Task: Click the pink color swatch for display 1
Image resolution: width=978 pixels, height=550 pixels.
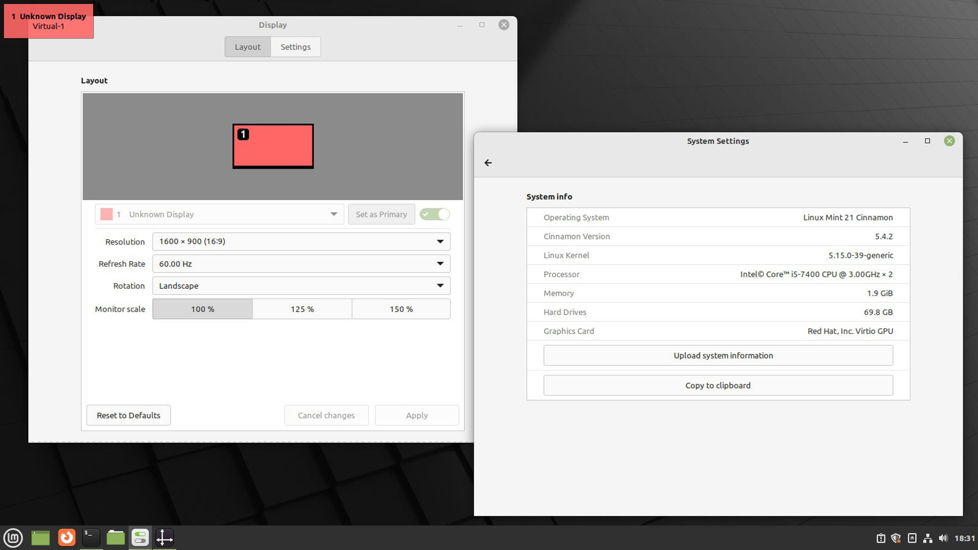Action: point(106,214)
